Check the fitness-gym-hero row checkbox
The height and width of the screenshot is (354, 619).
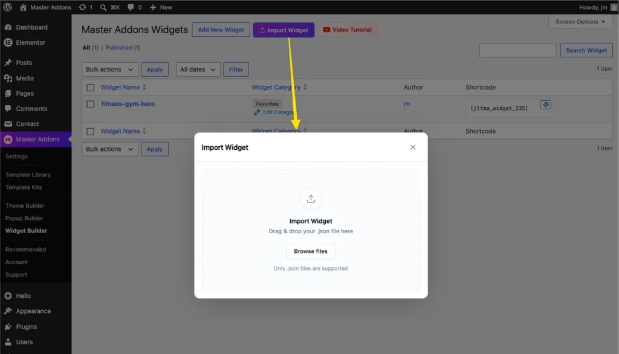tap(91, 104)
